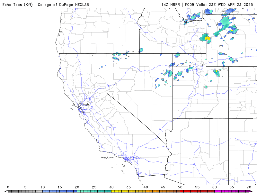Pick the red segment of the colorbar
This screenshot has width=257, height=193.
click(197, 191)
